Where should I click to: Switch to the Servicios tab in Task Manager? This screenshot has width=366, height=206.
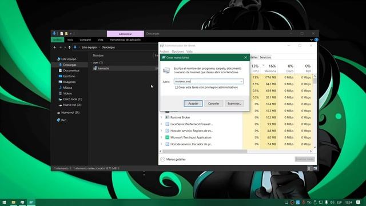[265, 57]
